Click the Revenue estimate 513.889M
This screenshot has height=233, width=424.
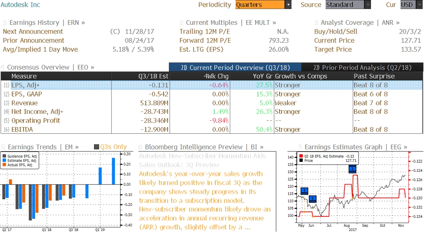(154, 103)
